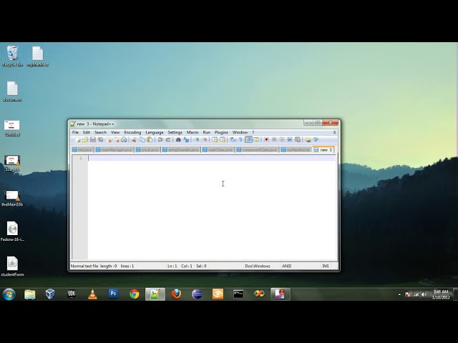
Task: Toggle INS mode in status bar
Action: (x=326, y=266)
